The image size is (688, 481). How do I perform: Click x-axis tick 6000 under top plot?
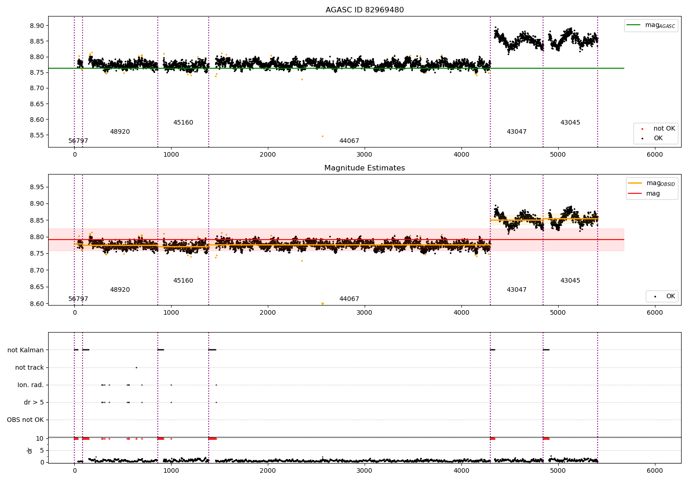pos(655,154)
